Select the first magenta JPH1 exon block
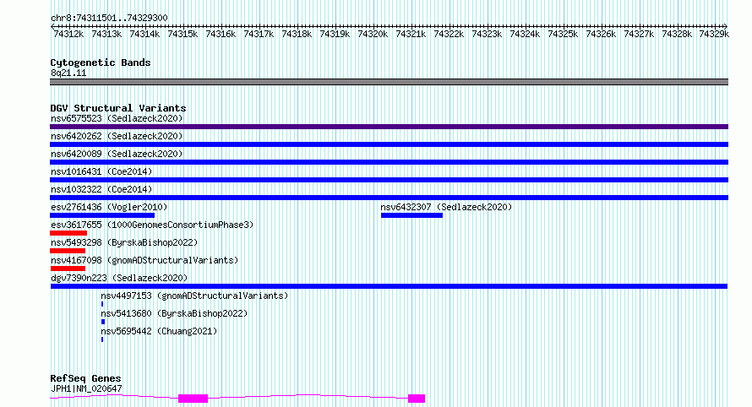This screenshot has height=407, width=752. point(193,399)
